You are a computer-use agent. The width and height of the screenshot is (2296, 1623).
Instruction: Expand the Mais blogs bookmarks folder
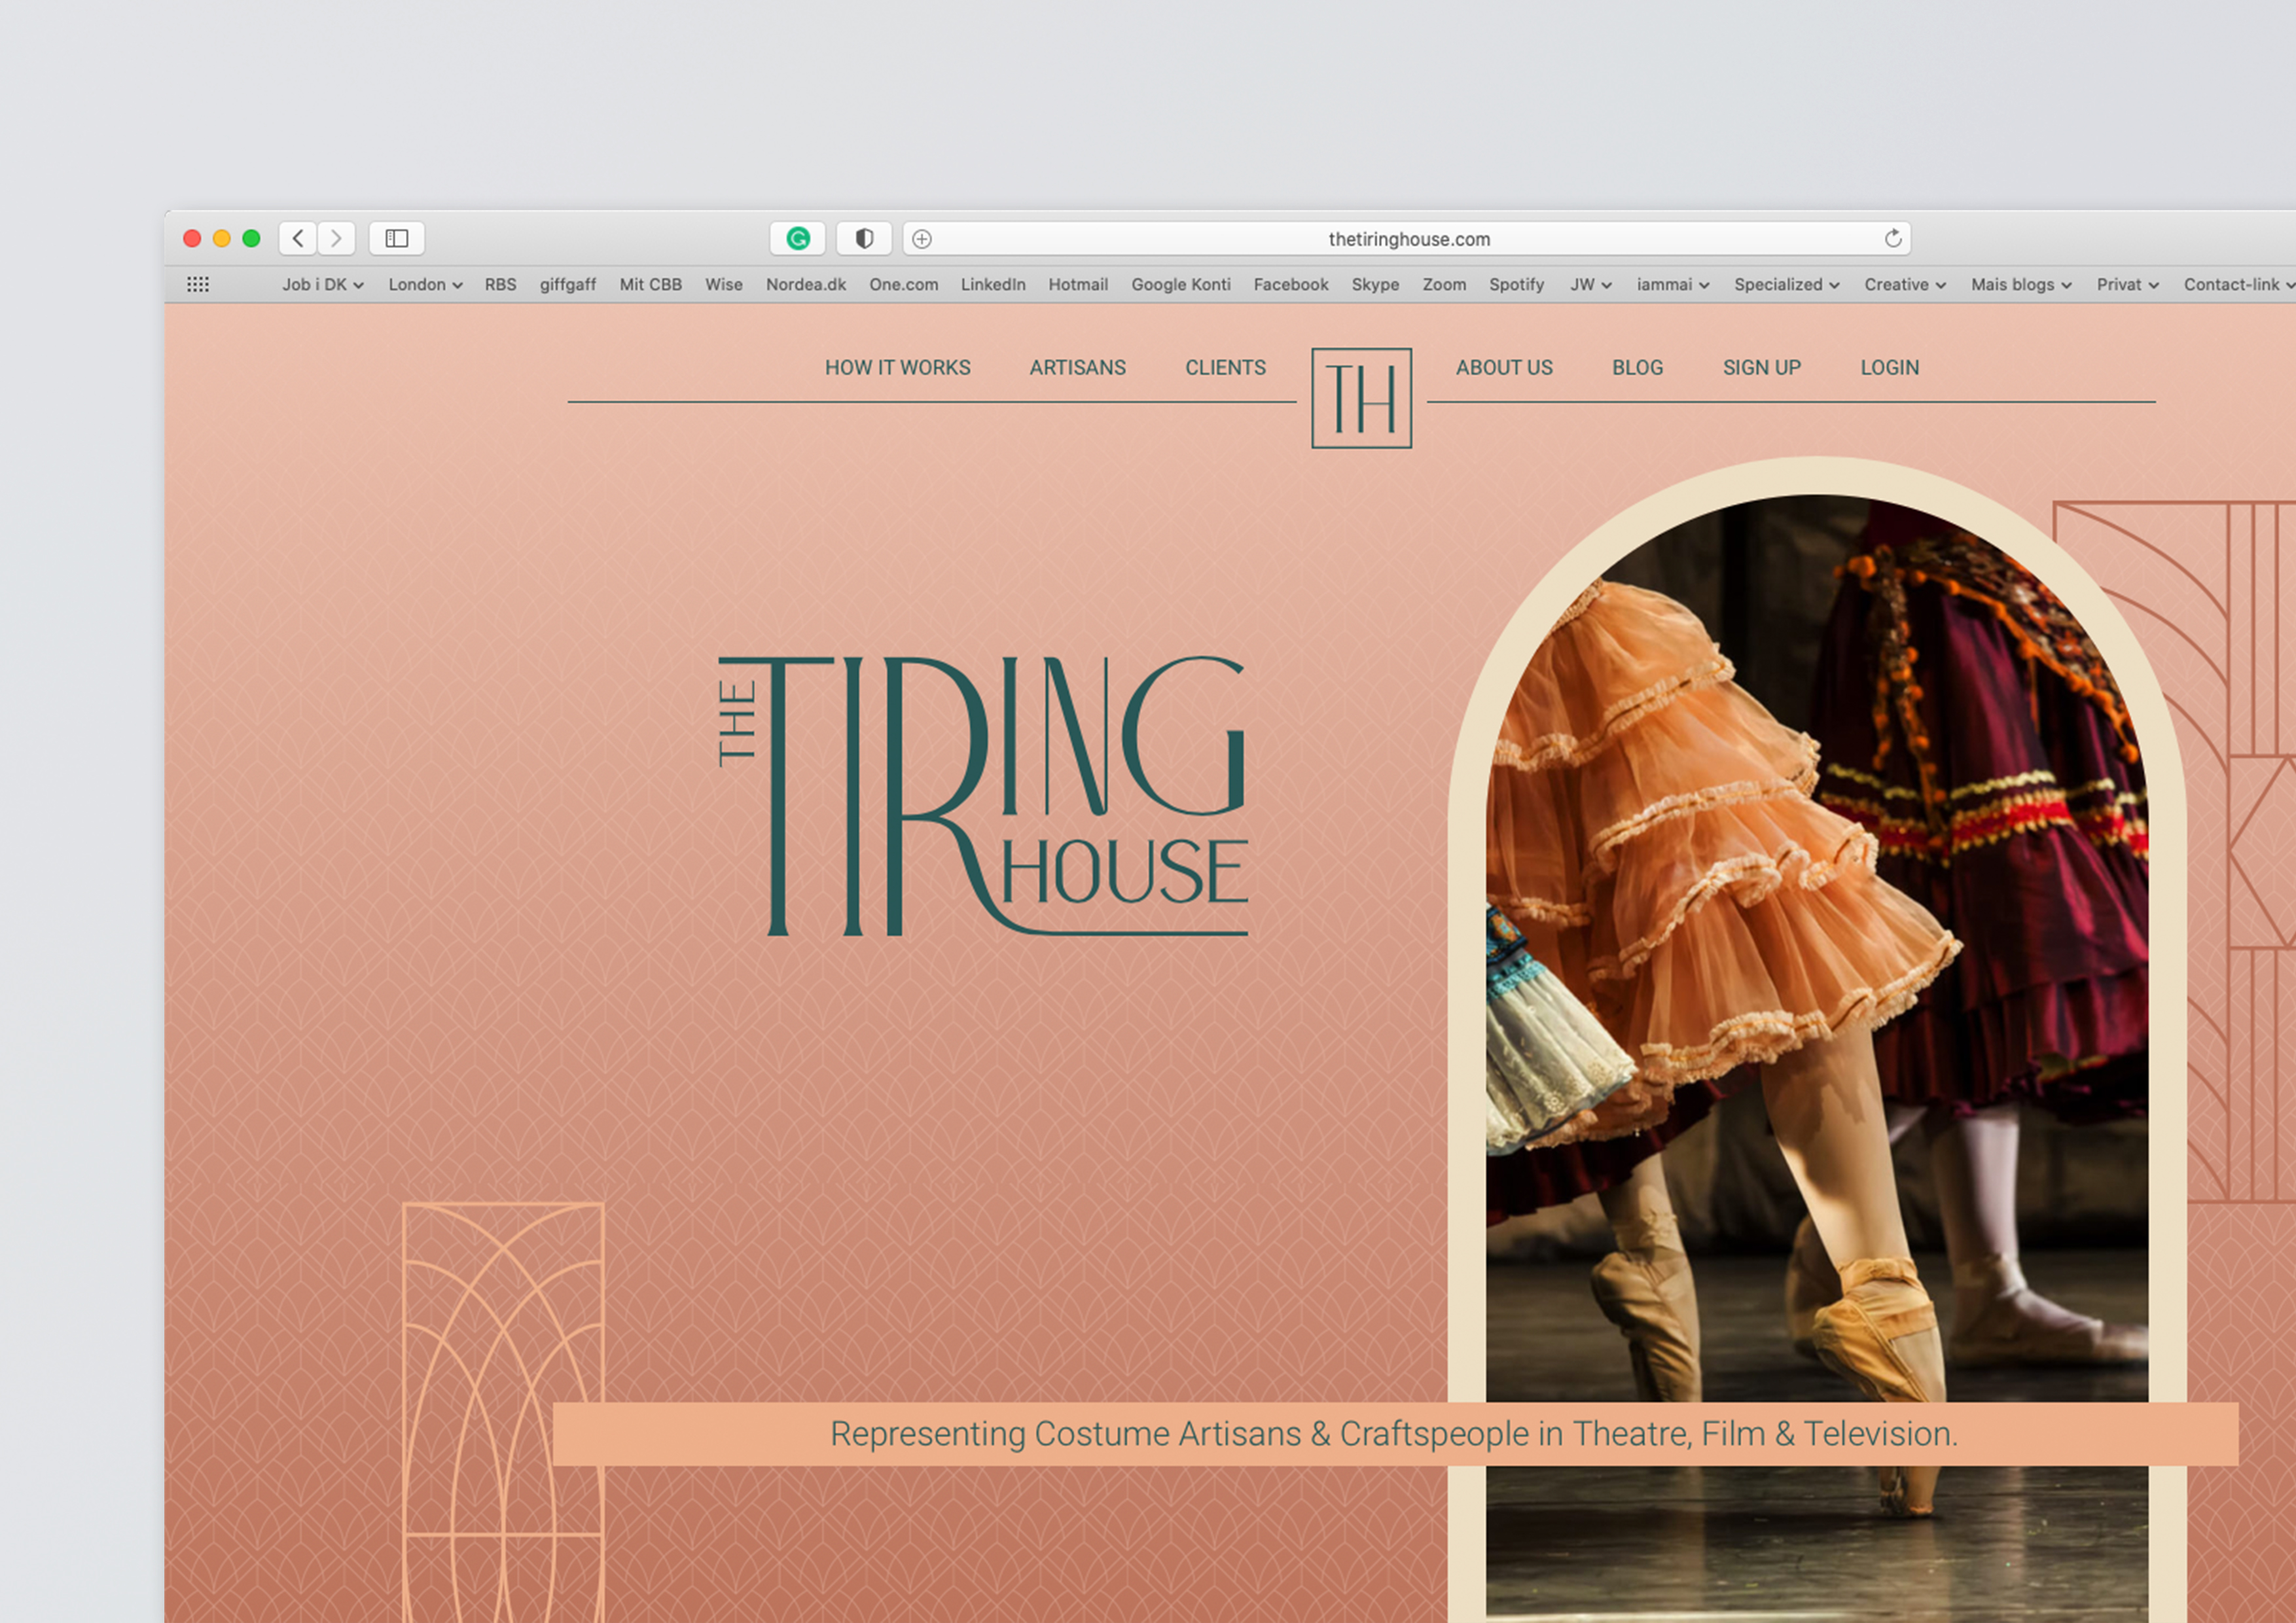[2021, 285]
